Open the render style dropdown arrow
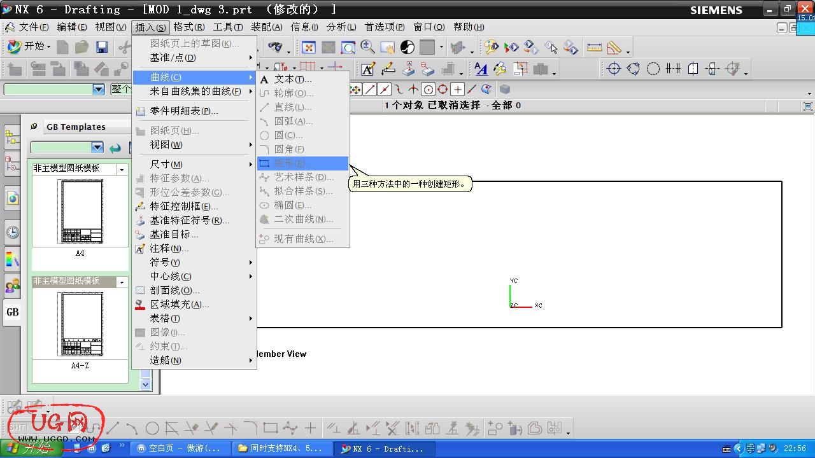The height and width of the screenshot is (458, 815). 441,47
